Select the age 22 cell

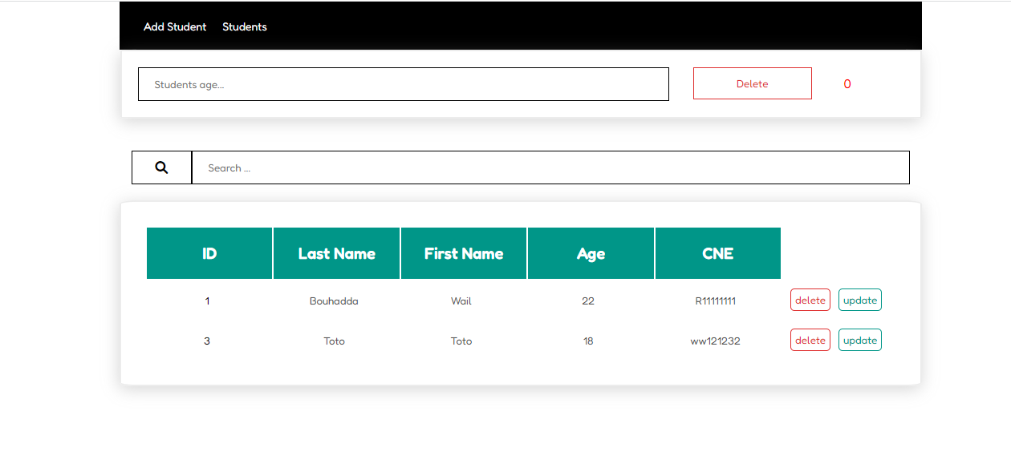[588, 301]
